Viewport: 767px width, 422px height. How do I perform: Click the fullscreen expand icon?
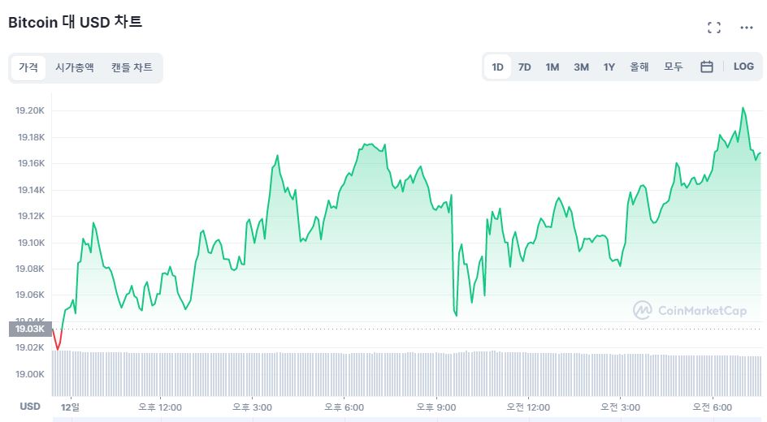tap(714, 28)
